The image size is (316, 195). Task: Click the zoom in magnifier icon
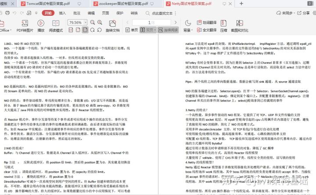(100, 22)
